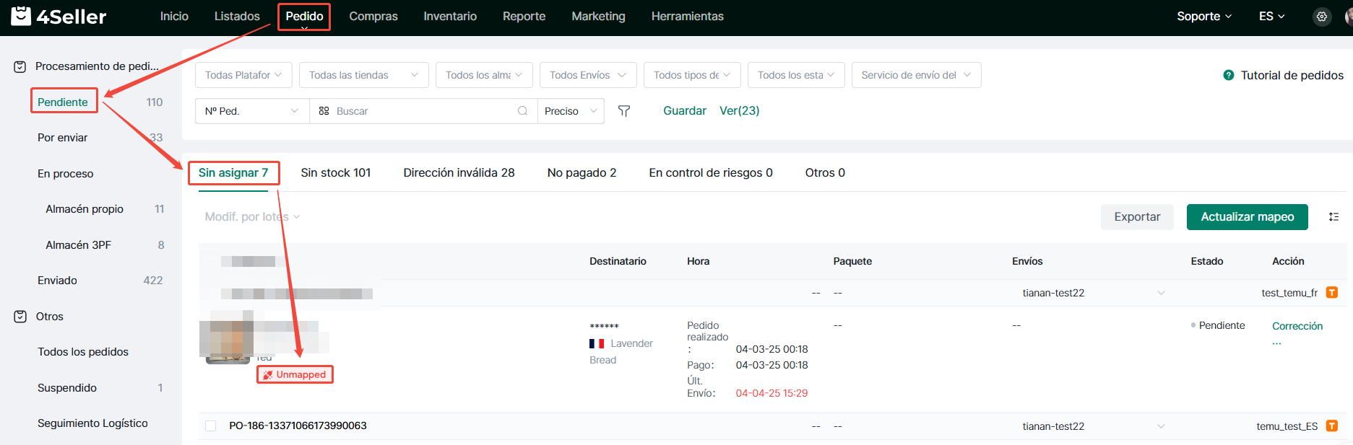Click the orange Temu icon beside test_temu_fr

(1332, 293)
